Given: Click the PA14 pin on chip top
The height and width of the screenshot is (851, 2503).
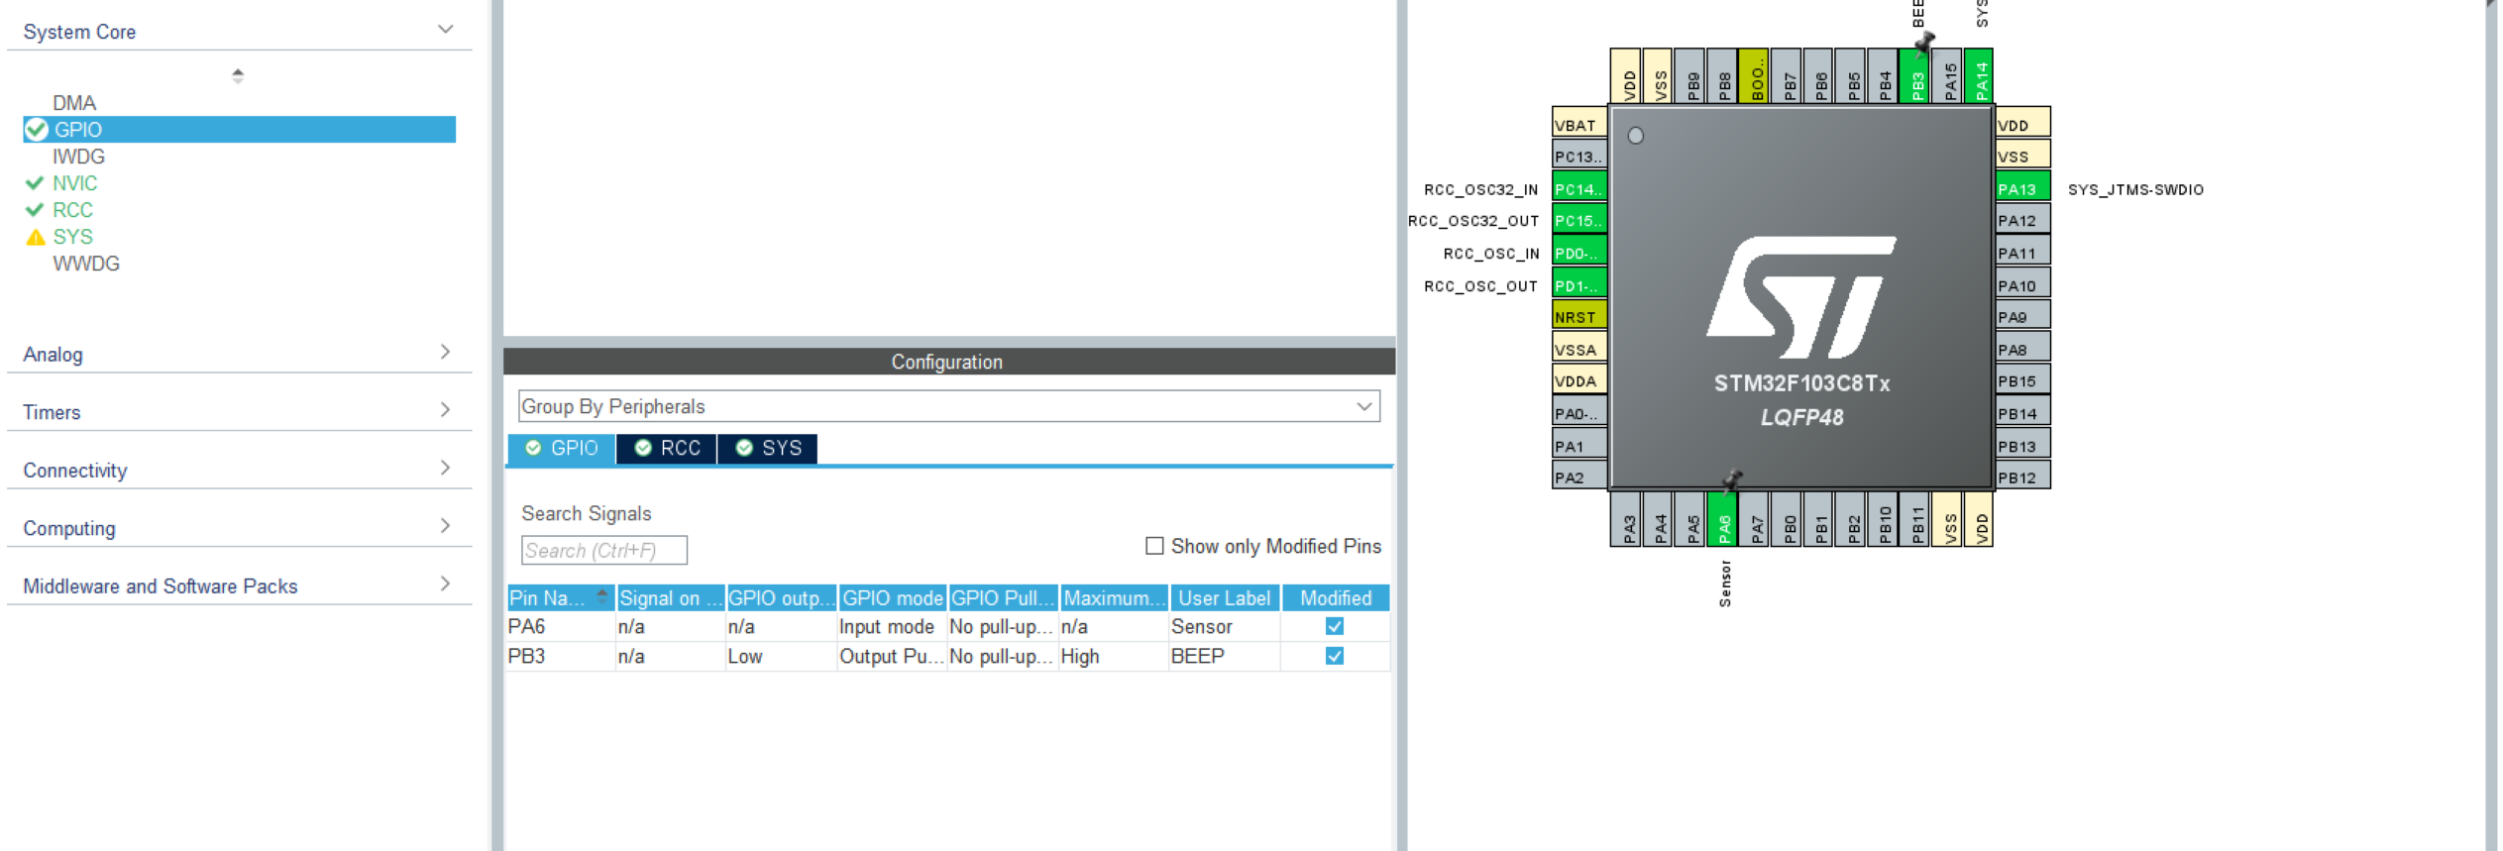Looking at the screenshot, I should point(1978,76).
